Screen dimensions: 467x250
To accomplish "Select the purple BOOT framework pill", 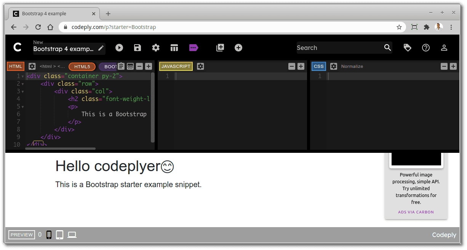I will (108, 67).
